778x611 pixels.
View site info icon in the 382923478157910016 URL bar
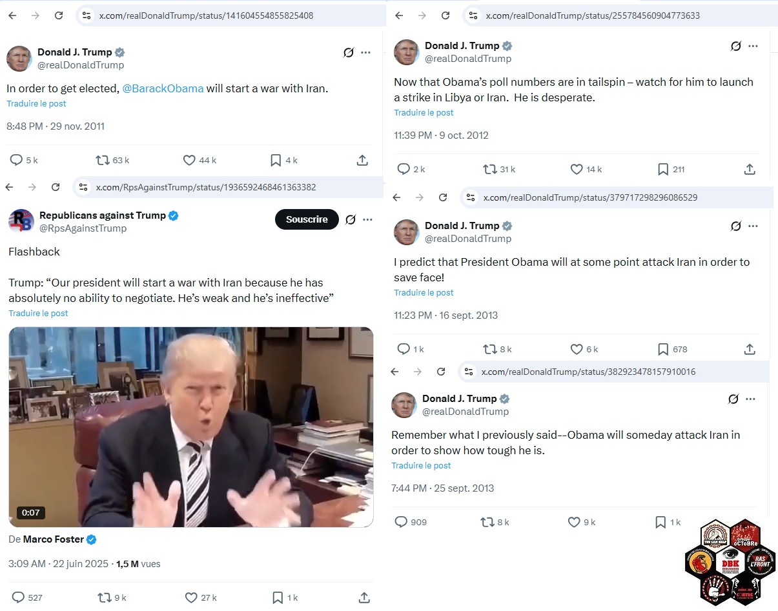[470, 372]
